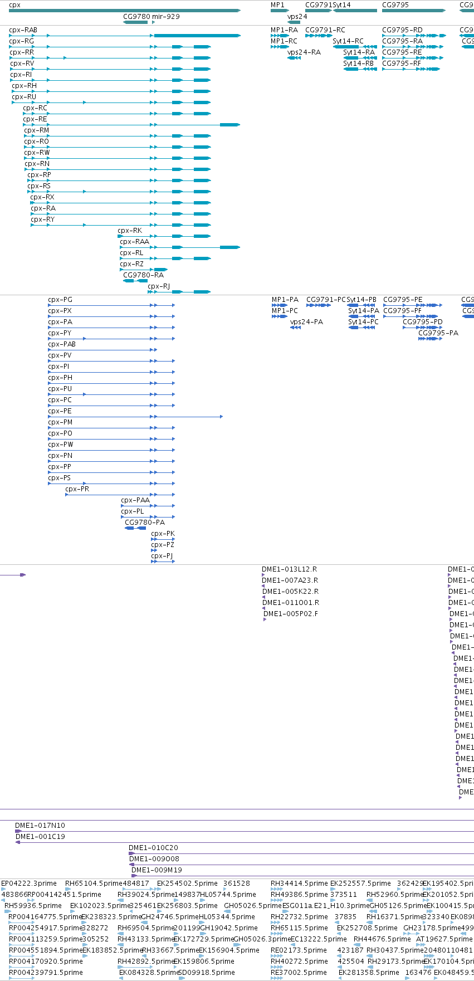The image size is (474, 981).
Task: Select EST EK252557.5prime
Action: click(360, 884)
